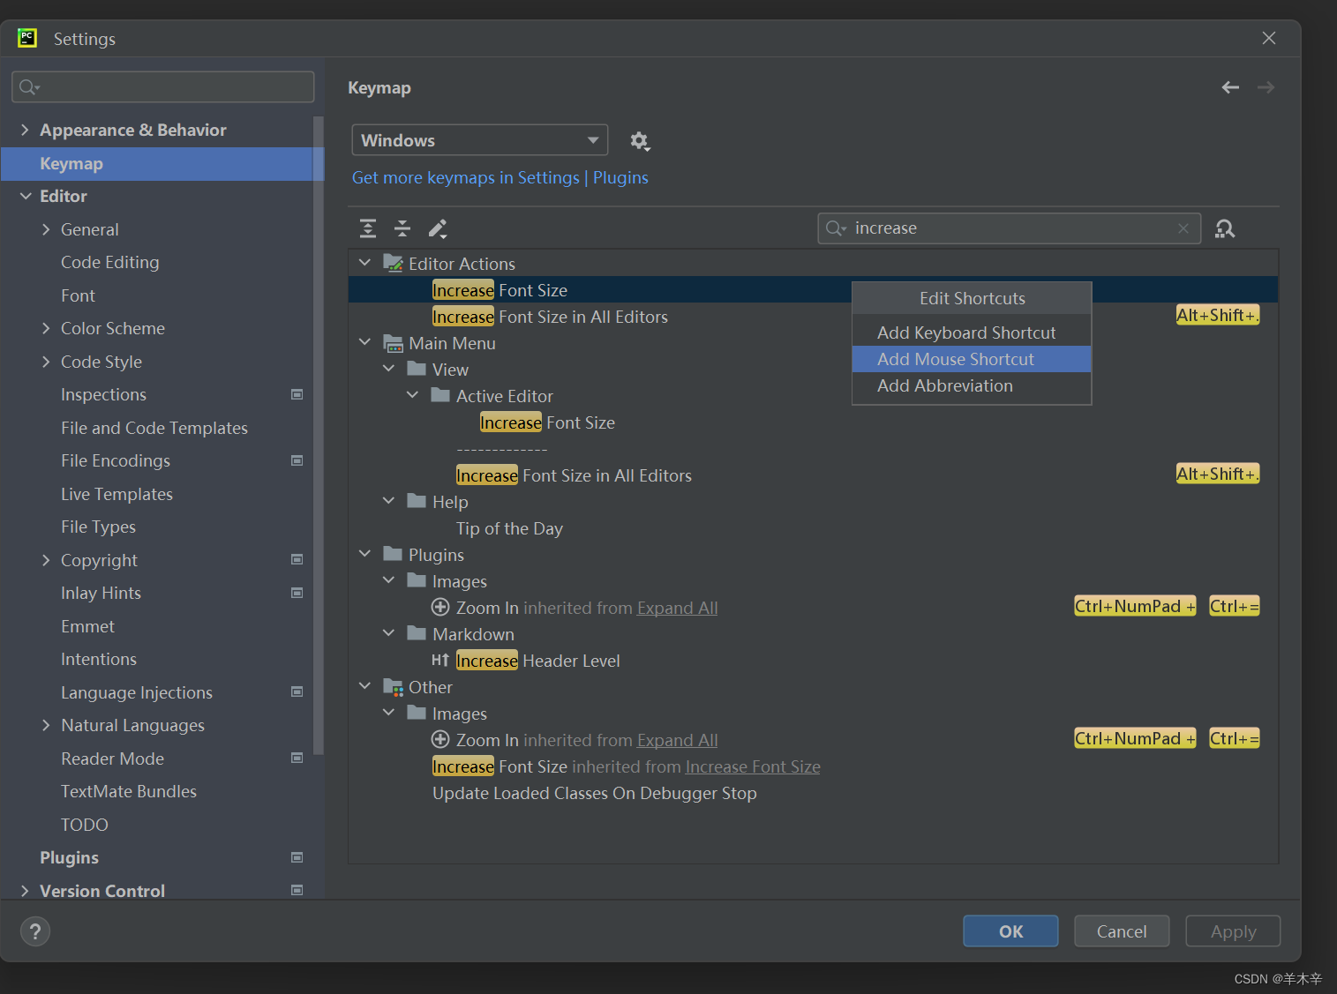Open the Intentions settings page
1337x994 pixels.
[99, 659]
